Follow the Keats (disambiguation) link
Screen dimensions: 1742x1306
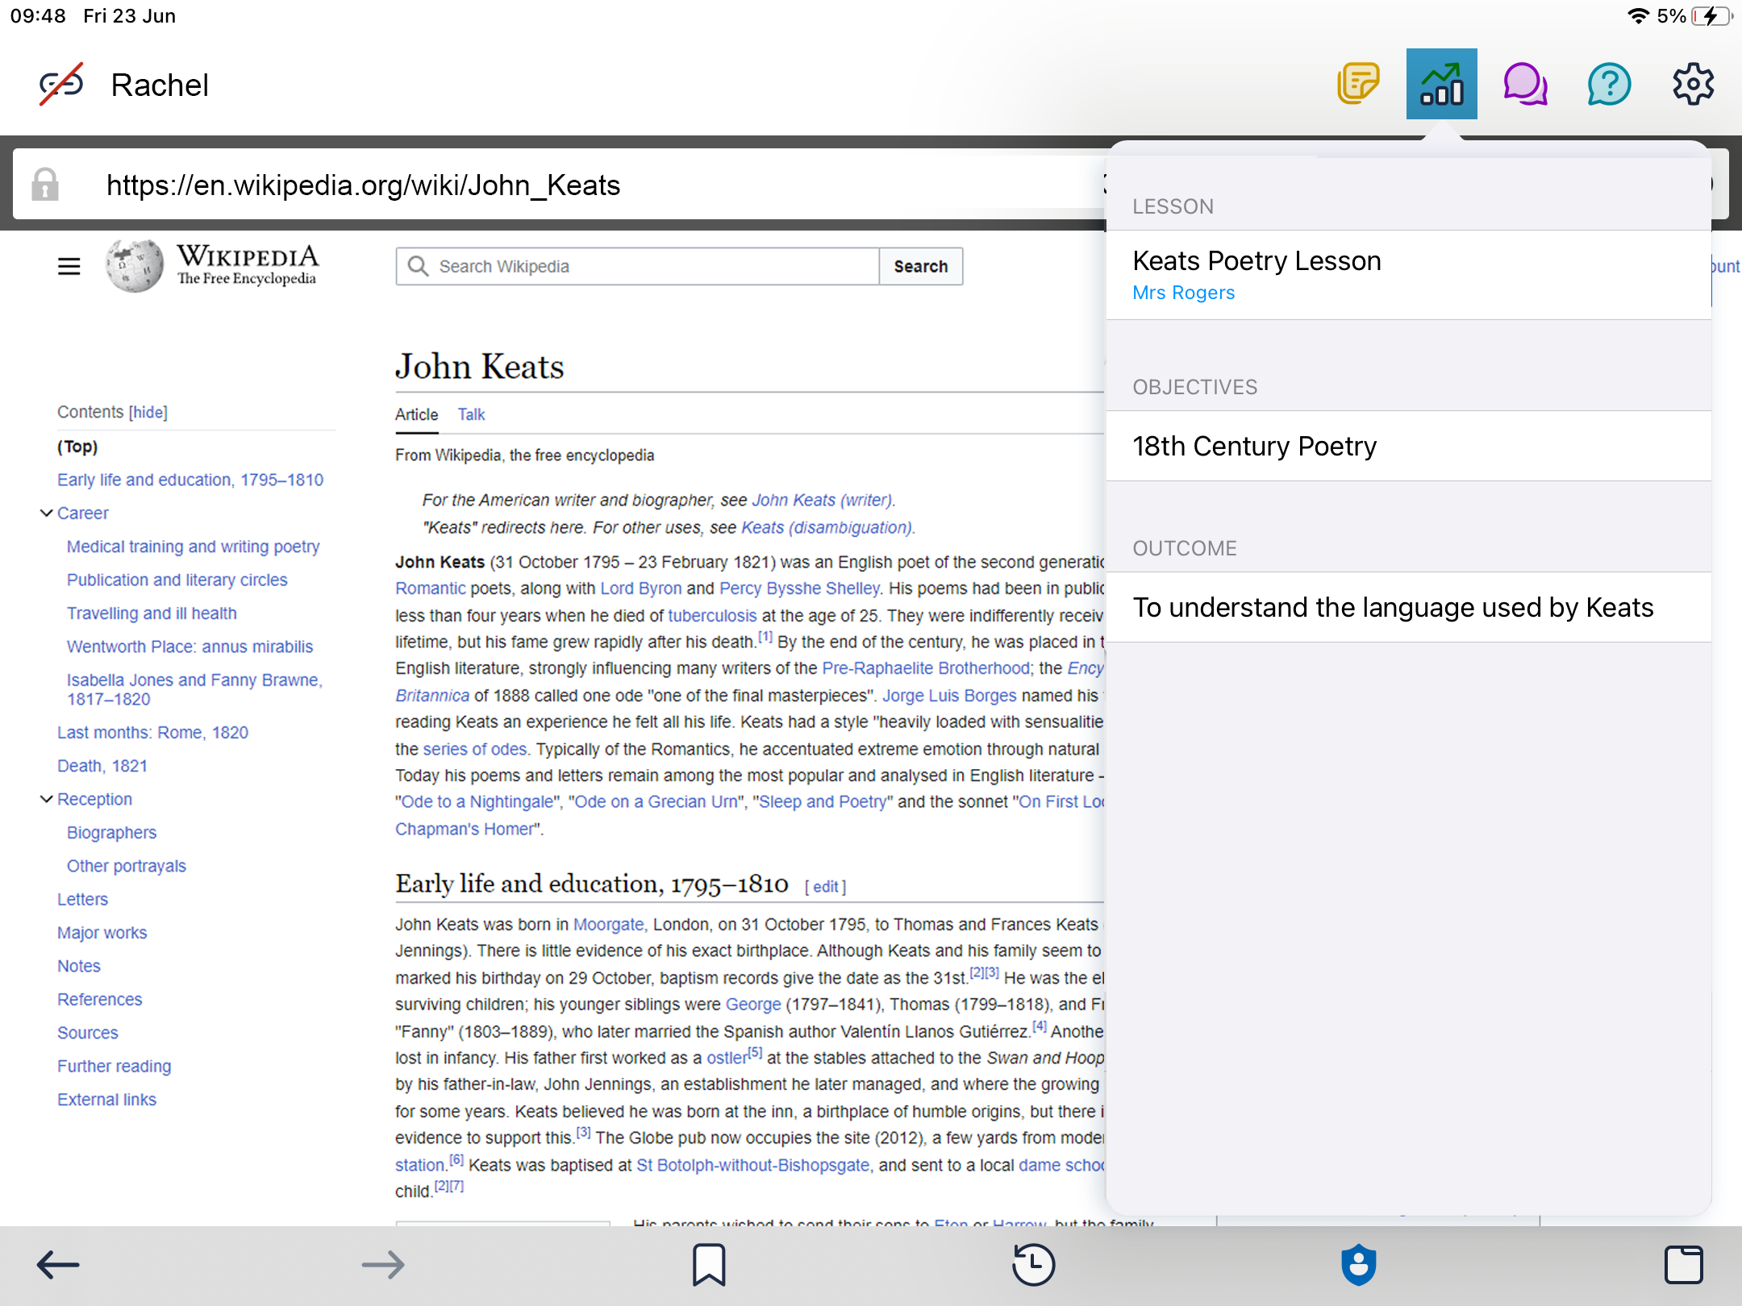pos(827,527)
